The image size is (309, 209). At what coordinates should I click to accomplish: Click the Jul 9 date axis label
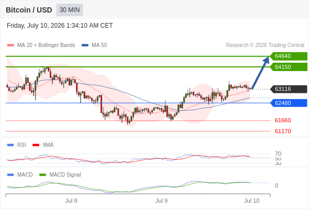click(161, 201)
